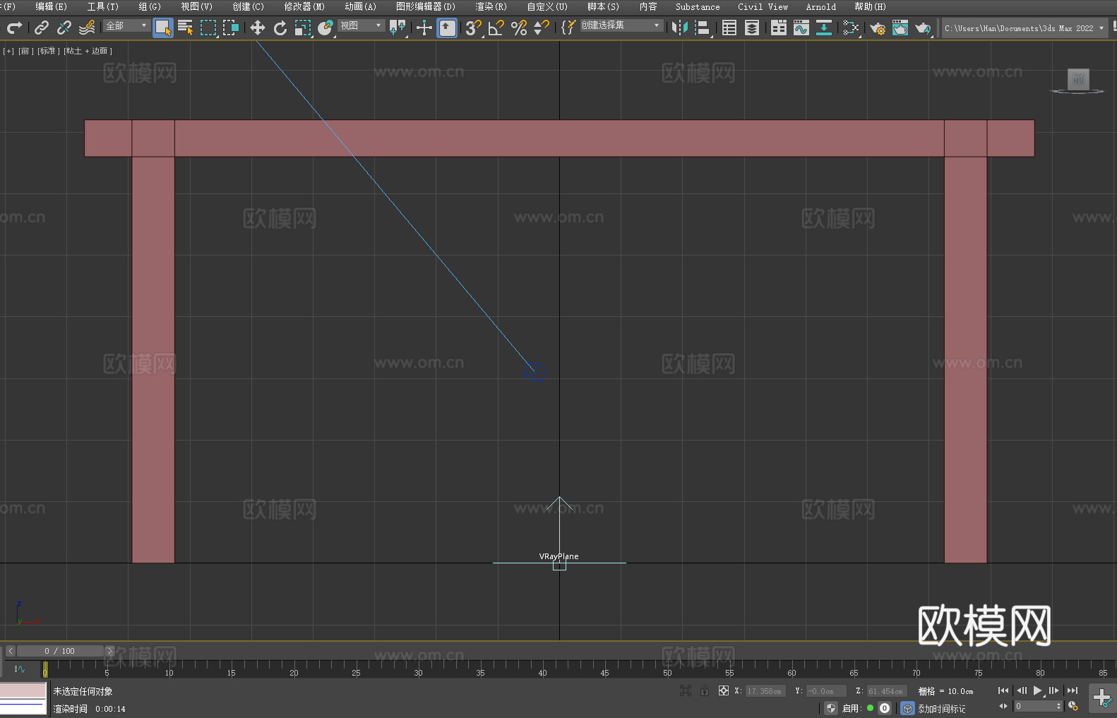The image size is (1117, 718).
Task: Open the Layer Explorer icon
Action: pyautogui.click(x=752, y=28)
